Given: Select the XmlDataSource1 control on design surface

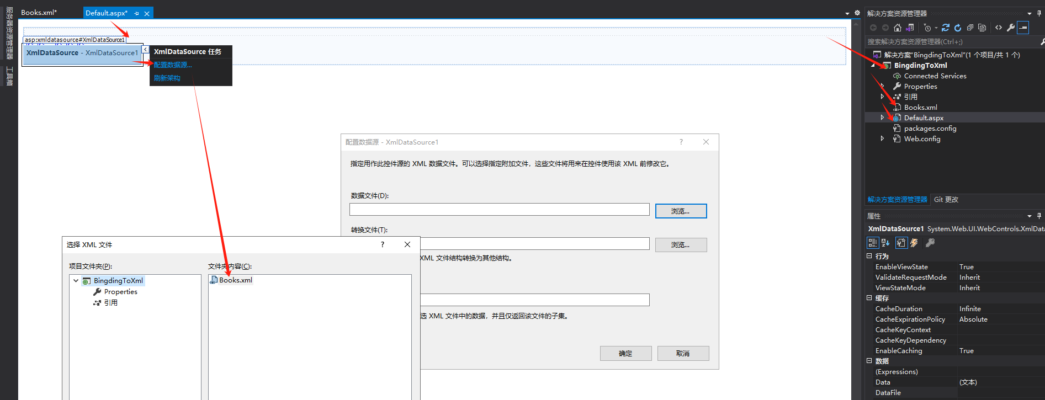Looking at the screenshot, I should click(82, 54).
